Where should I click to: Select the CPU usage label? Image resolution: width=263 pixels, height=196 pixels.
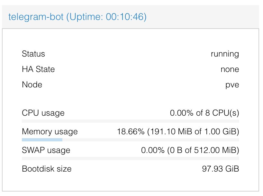[43, 113]
